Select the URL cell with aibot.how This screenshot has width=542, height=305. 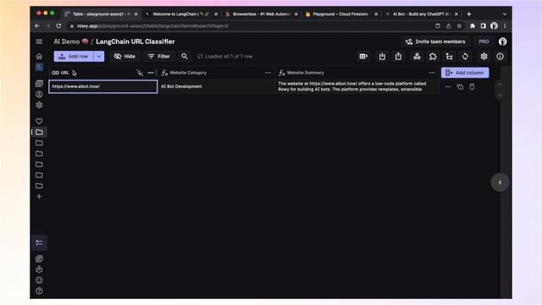[103, 86]
